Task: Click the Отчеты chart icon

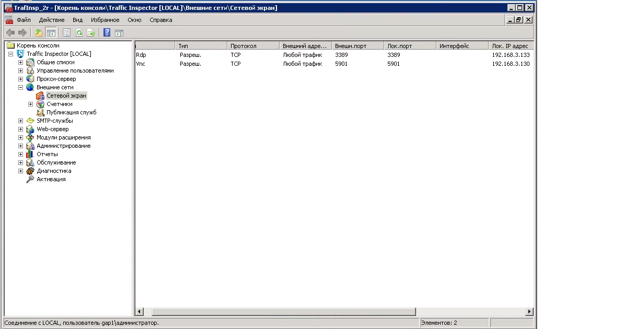Action: (30, 154)
